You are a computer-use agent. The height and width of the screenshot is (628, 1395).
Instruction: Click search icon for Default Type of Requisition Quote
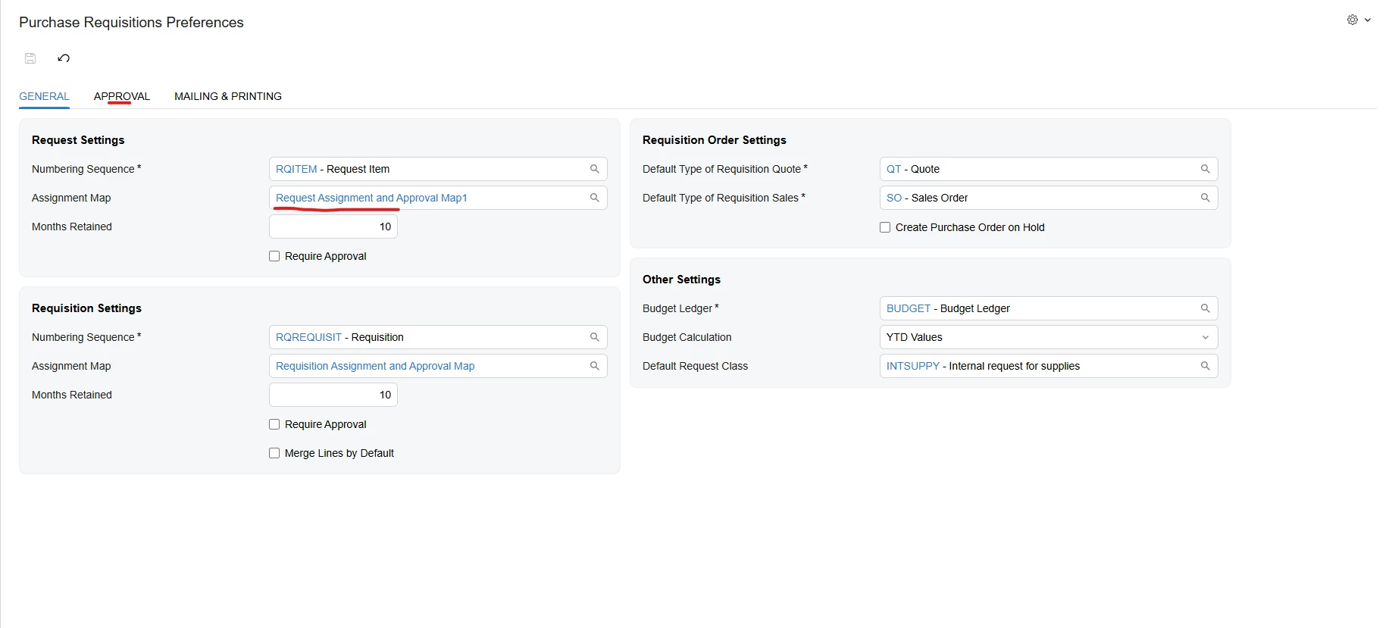coord(1206,169)
